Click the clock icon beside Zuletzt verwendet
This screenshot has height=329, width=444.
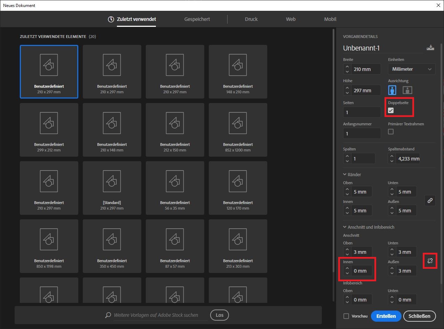[111, 19]
